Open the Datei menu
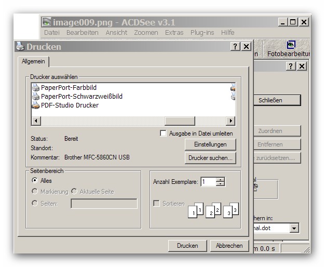The height and width of the screenshot is (267, 325). [x=52, y=33]
